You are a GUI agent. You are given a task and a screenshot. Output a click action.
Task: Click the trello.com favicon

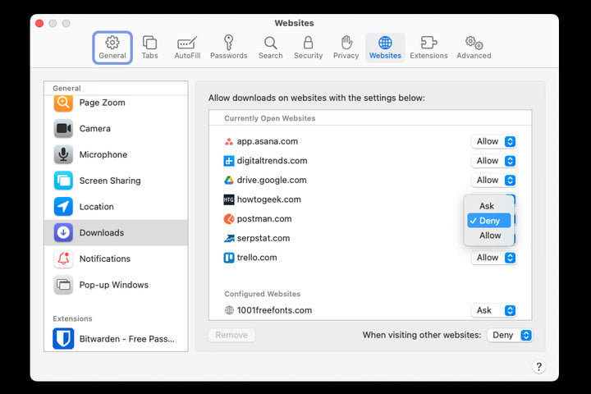click(229, 258)
